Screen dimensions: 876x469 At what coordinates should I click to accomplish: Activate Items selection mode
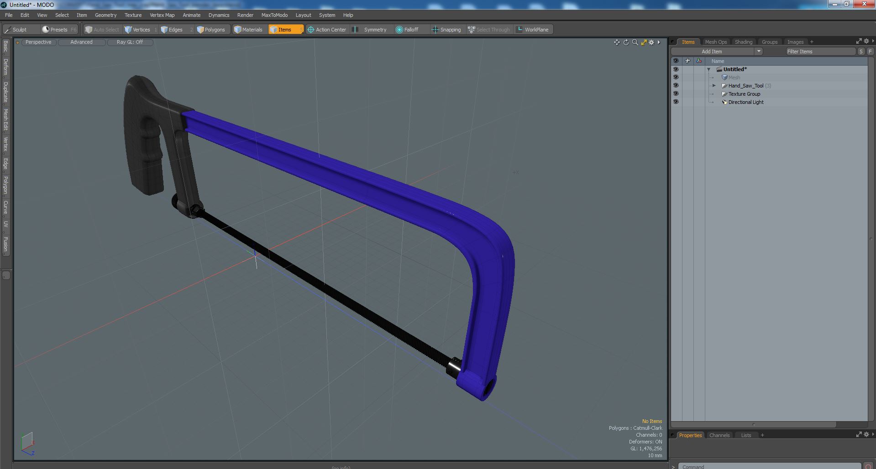pos(286,30)
